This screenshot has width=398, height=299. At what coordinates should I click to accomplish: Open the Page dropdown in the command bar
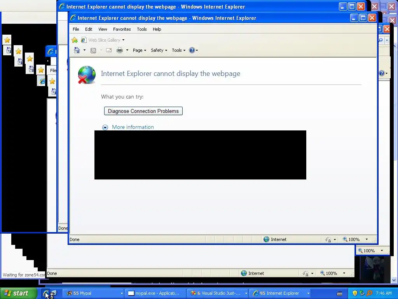click(140, 50)
